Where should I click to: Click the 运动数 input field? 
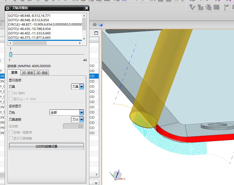pyautogui.click(x=73, y=126)
